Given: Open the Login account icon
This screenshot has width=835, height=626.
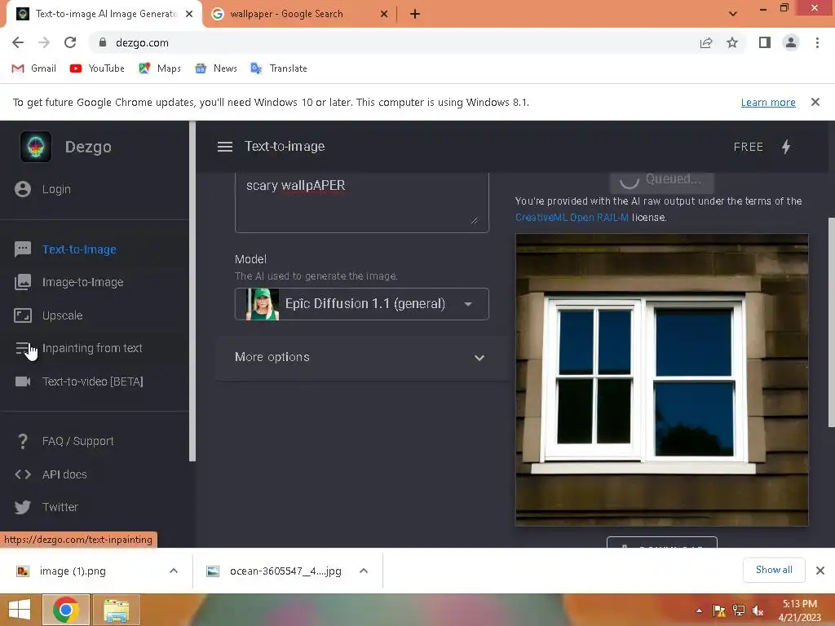Looking at the screenshot, I should (22, 189).
